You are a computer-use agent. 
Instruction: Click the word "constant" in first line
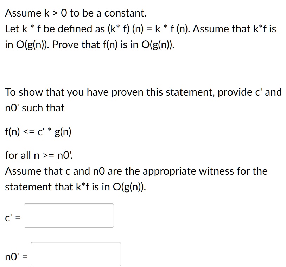125,13
